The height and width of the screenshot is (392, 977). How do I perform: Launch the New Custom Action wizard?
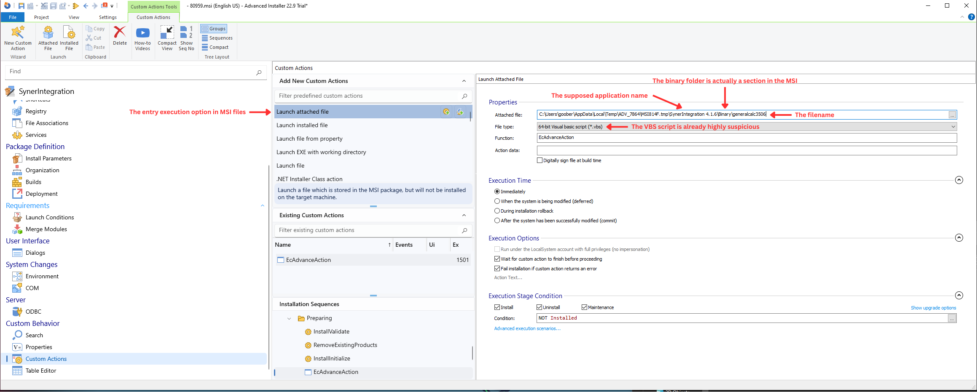(x=18, y=38)
